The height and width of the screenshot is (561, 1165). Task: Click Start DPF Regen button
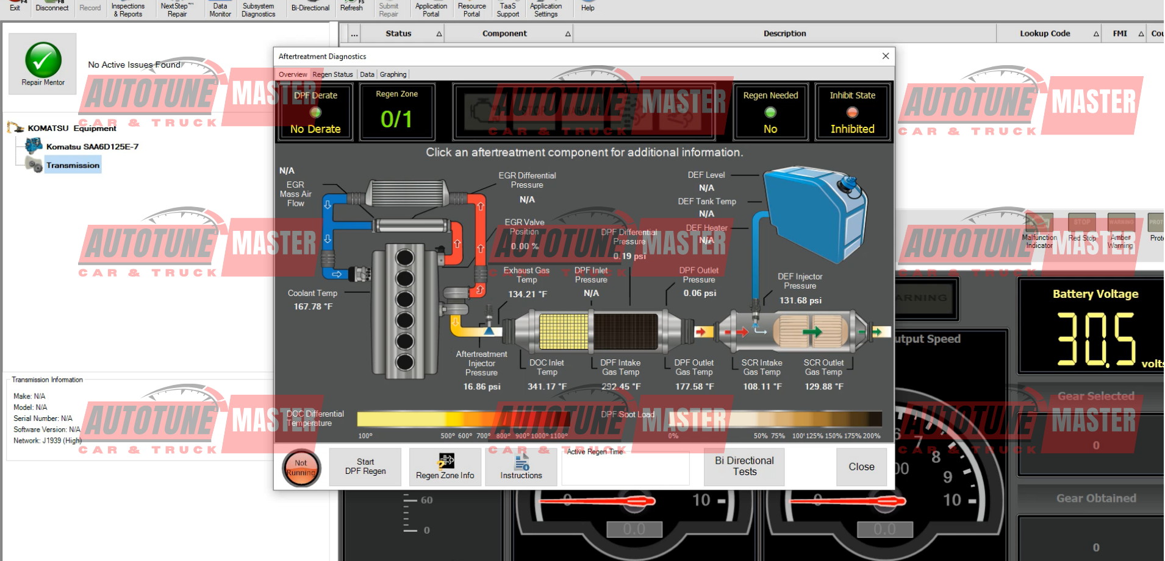(x=365, y=467)
